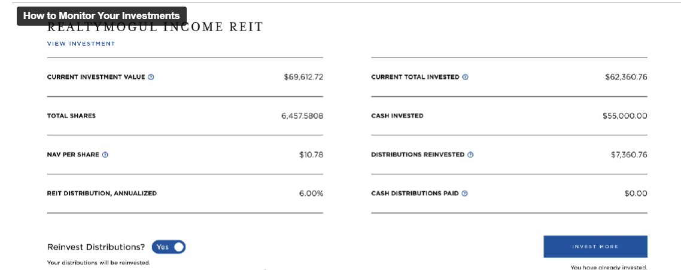This screenshot has width=681, height=270.
Task: Click help icon beside Current Investment Value
Action: [151, 77]
